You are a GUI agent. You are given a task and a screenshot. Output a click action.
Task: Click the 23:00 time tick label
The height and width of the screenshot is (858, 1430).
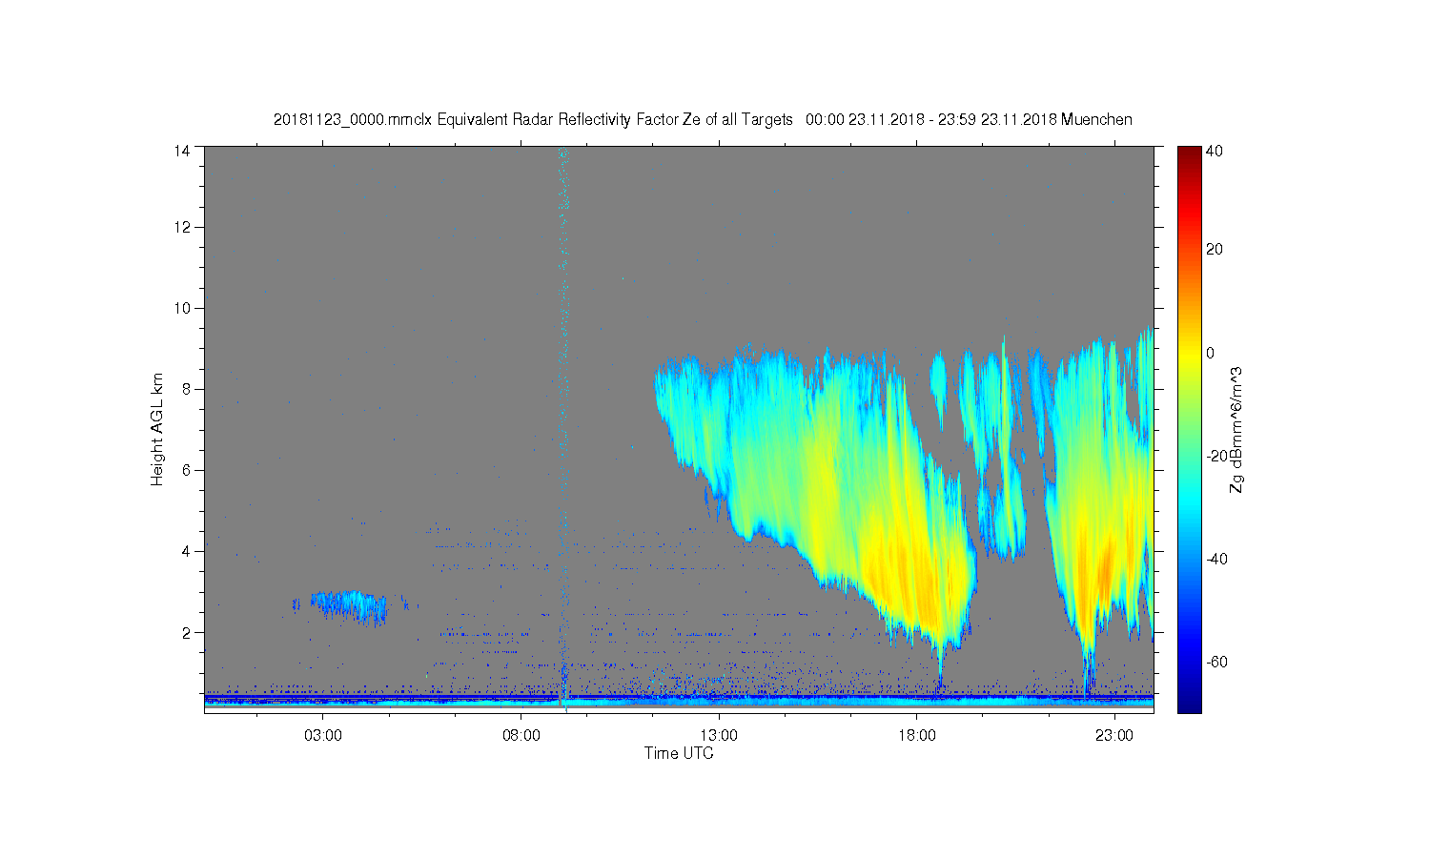click(x=1114, y=736)
